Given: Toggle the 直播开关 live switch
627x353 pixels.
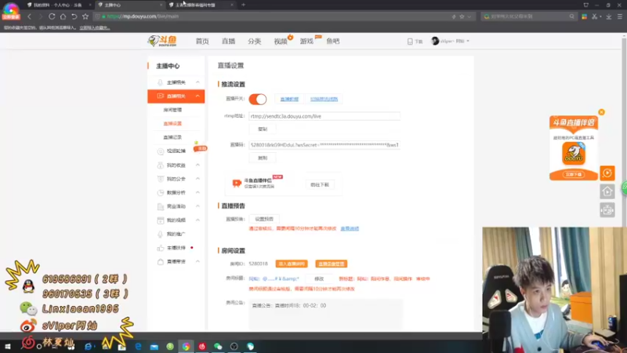Looking at the screenshot, I should [258, 99].
